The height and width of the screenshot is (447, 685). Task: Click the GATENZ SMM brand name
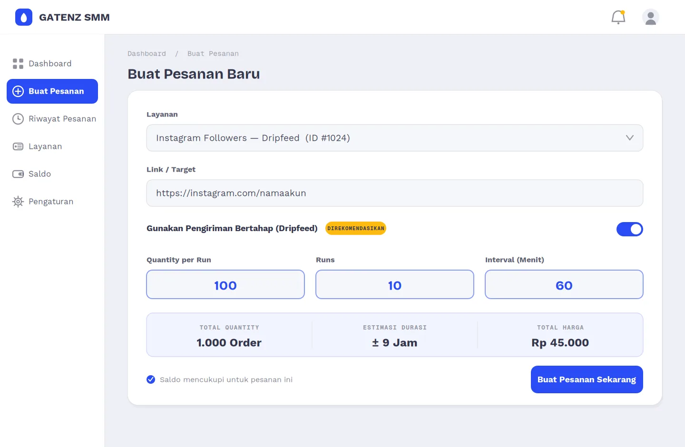(x=74, y=17)
